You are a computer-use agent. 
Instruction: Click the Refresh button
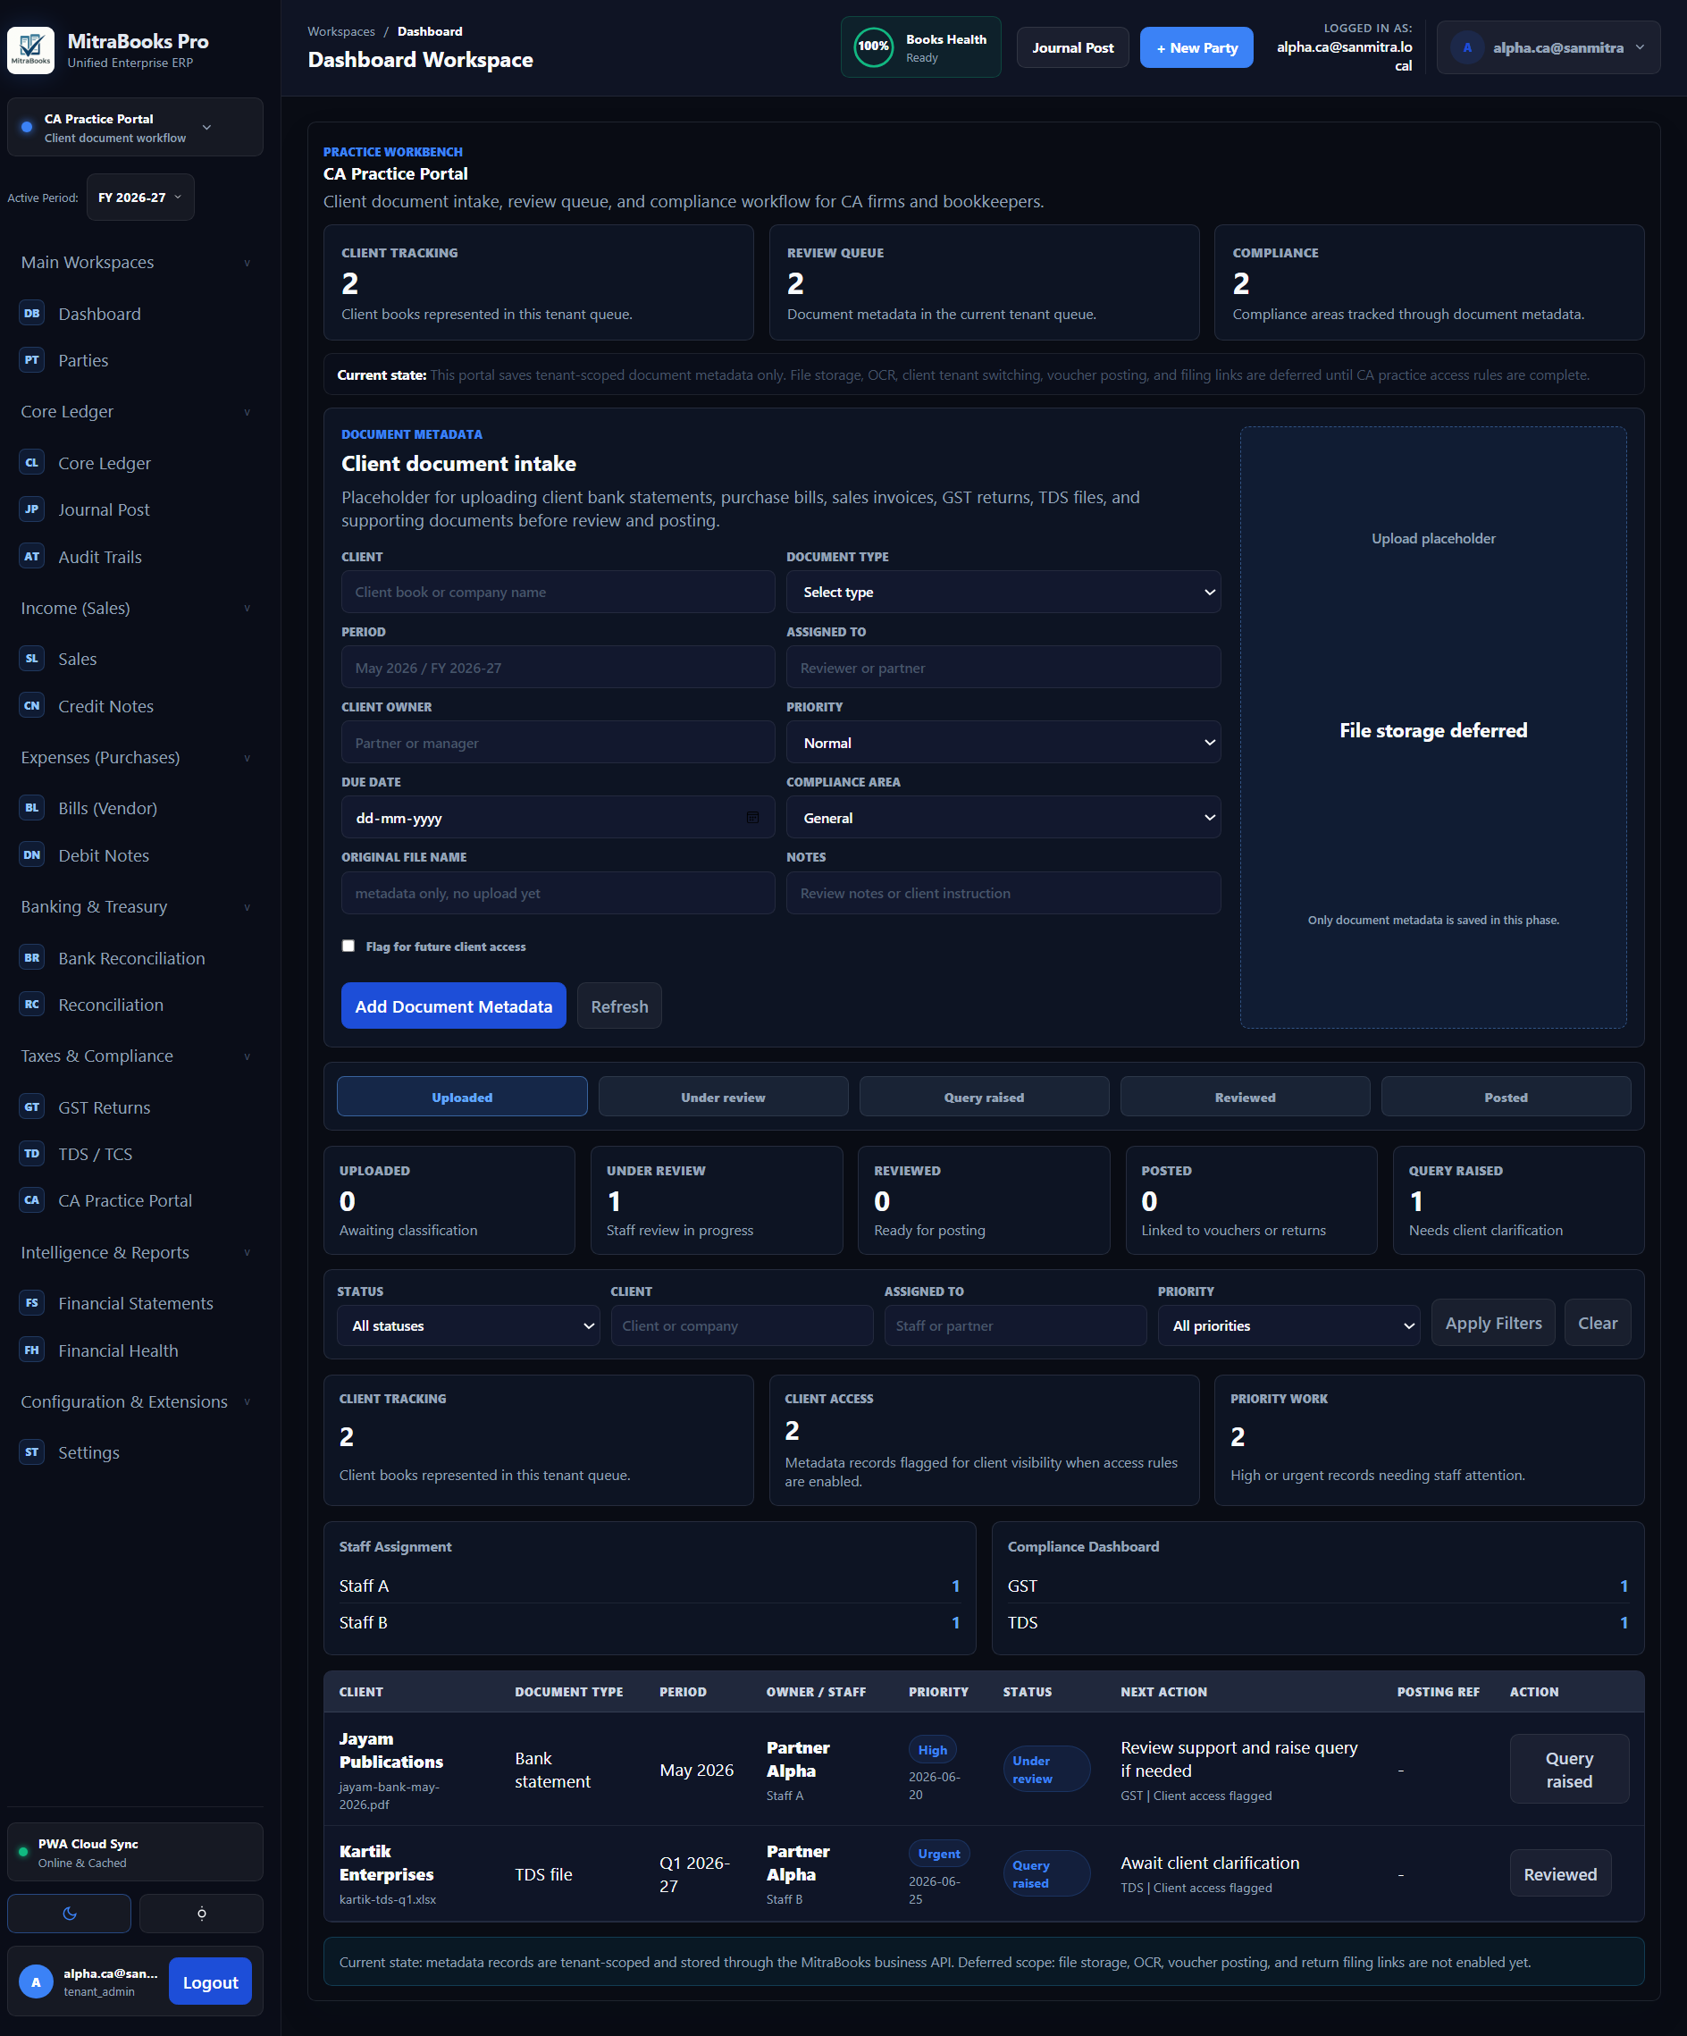[x=619, y=1005]
